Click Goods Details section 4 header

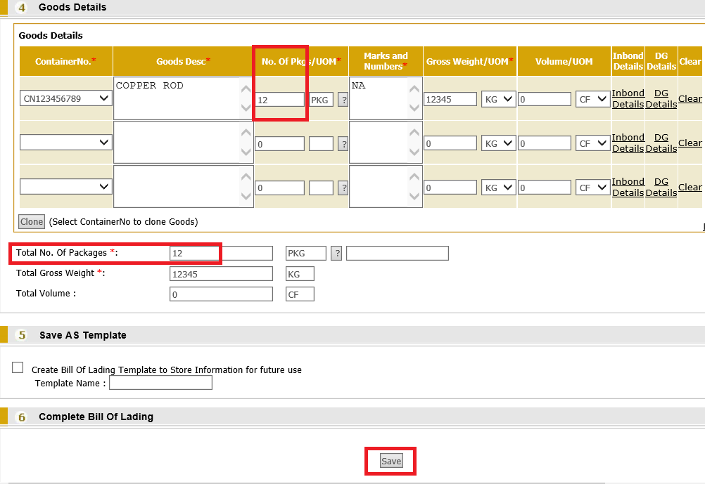click(352, 7)
